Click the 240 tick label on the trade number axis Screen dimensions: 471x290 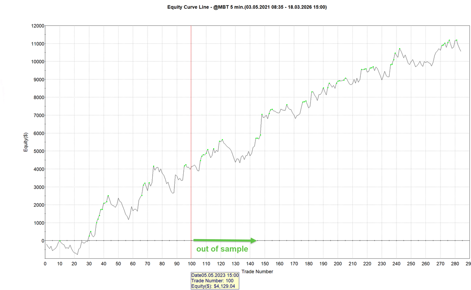(396, 263)
